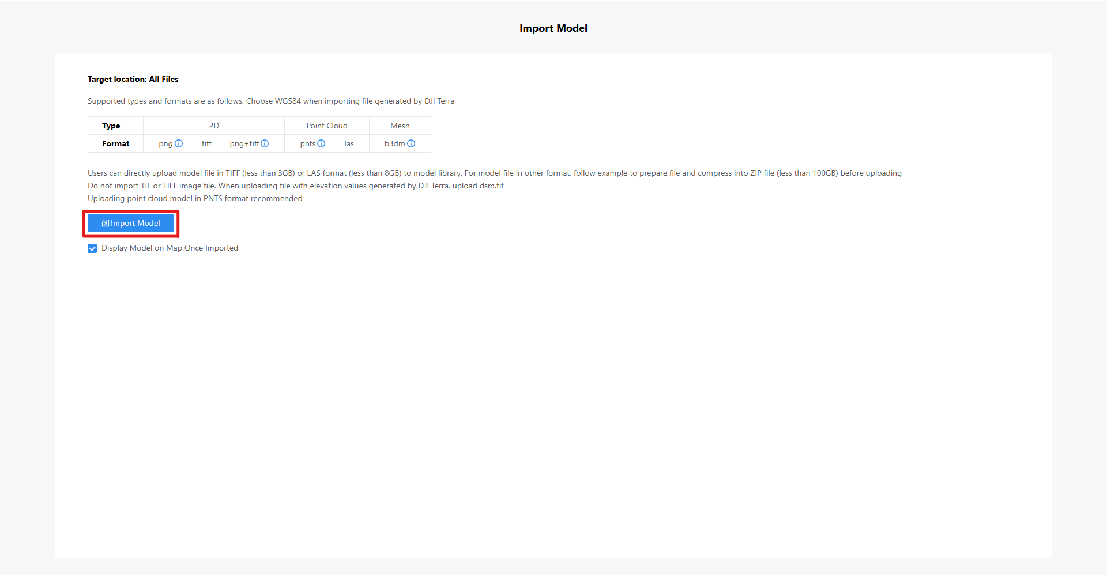Click the las format cell

pos(349,143)
